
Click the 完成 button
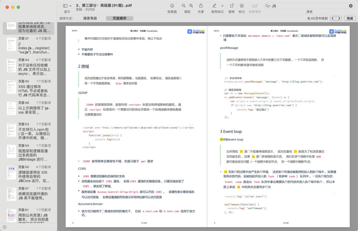(350, 18)
